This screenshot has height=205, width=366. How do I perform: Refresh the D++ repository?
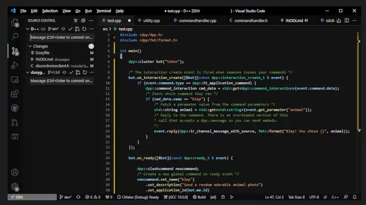tap(84, 29)
